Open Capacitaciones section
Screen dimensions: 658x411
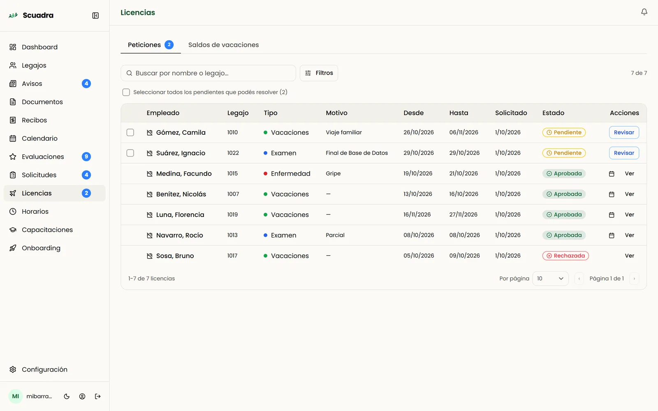pos(54,230)
